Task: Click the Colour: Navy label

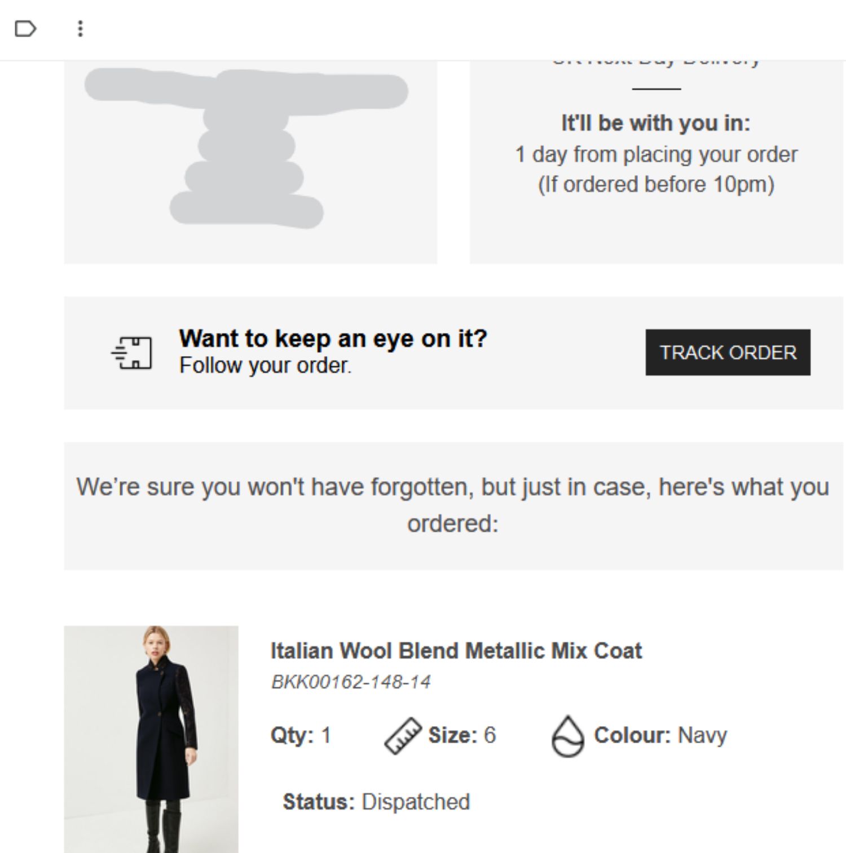Action: click(660, 735)
